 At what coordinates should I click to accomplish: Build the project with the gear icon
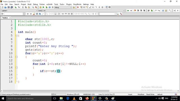coord(40,7)
